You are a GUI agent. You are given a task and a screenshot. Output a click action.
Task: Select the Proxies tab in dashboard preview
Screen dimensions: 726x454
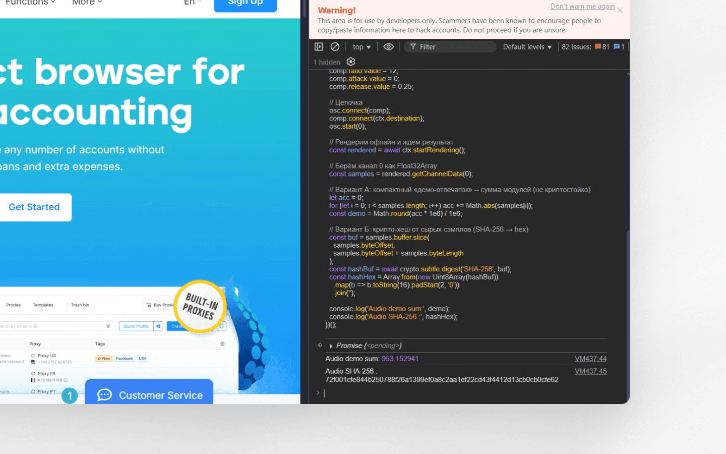[x=14, y=305]
